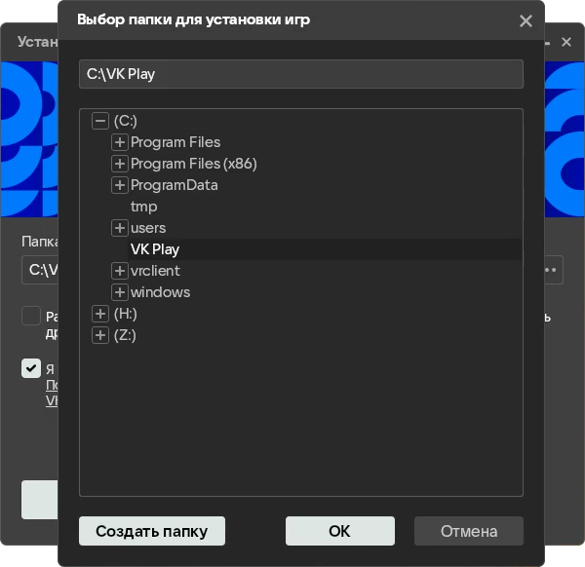The height and width of the screenshot is (567, 585).
Task: Toggle the checked agreement checkbox
Action: 31,368
